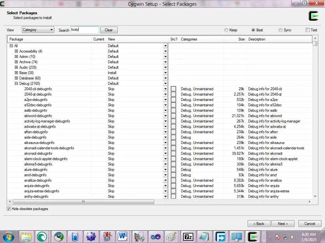Focus the Search input field
Viewport: 325px width, 243px height.
tap(85, 30)
